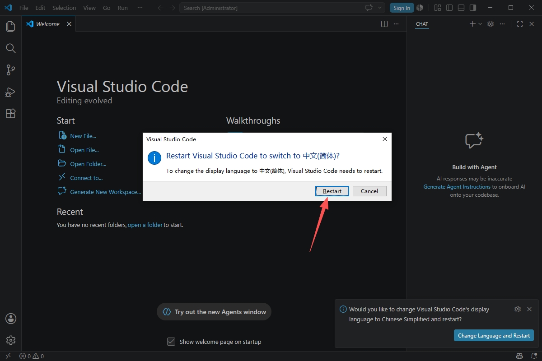This screenshot has height=361, width=542.
Task: Close the Chat panel
Action: point(532,24)
